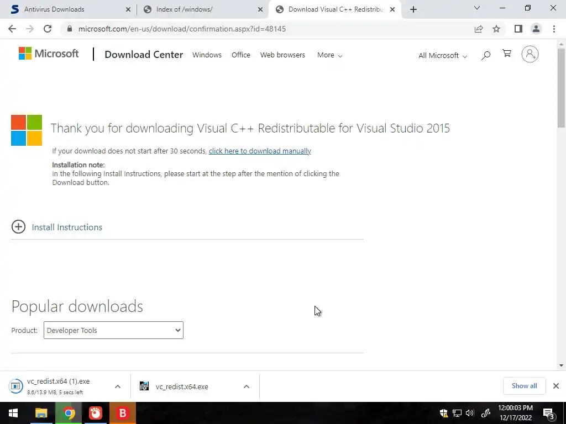Image resolution: width=566 pixels, height=424 pixels.
Task: Open the notification center
Action: click(548, 414)
